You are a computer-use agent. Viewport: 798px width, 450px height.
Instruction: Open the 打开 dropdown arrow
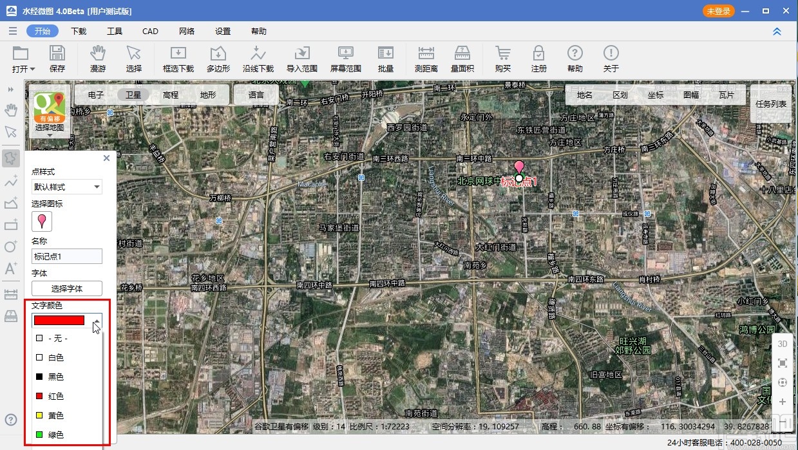tap(32, 69)
